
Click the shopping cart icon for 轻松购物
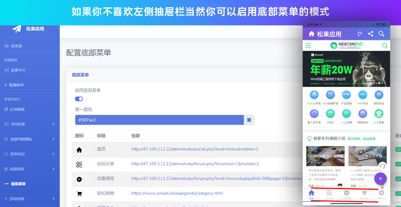coord(79,193)
